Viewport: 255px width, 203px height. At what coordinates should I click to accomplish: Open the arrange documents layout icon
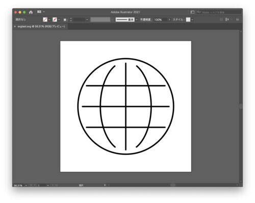click(39, 12)
